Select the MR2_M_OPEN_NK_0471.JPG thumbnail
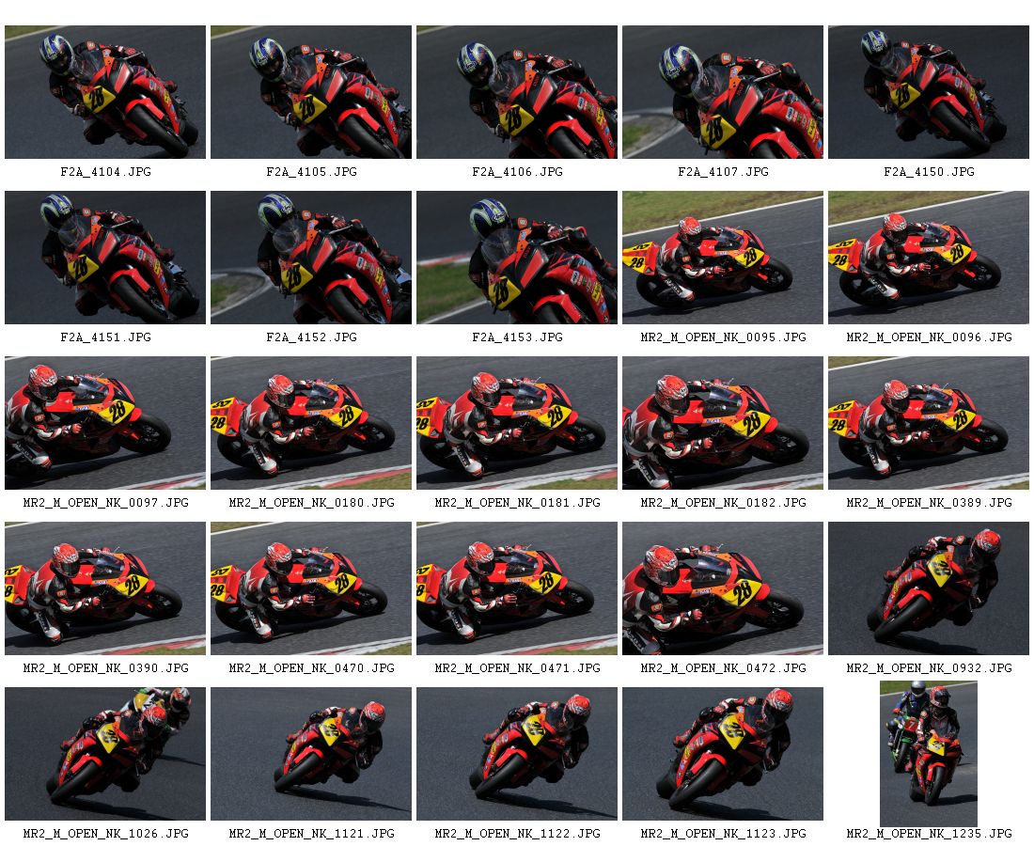The width and height of the screenshot is (1034, 846). click(517, 588)
